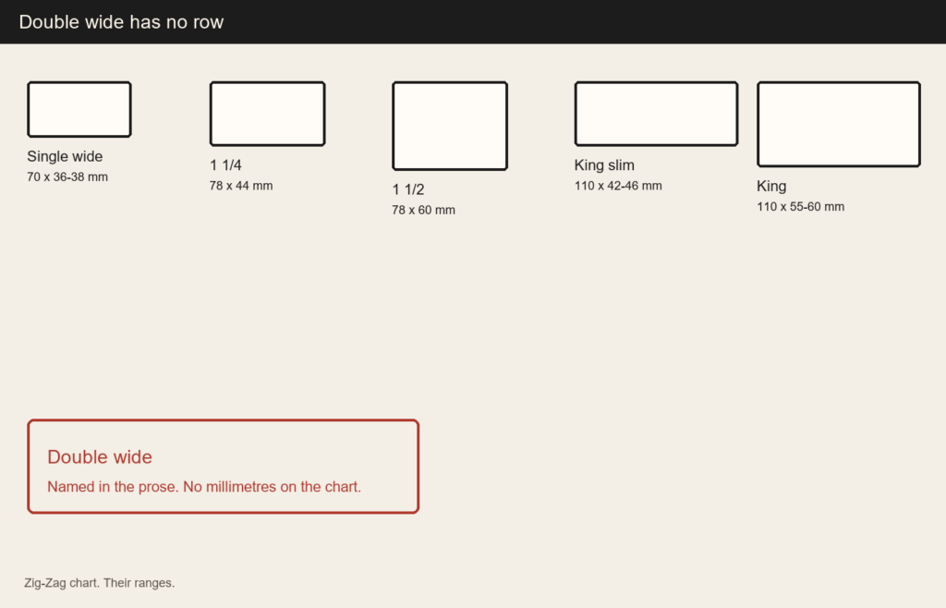Click the "1 1/4" size label
The height and width of the screenshot is (608, 946).
tap(225, 164)
